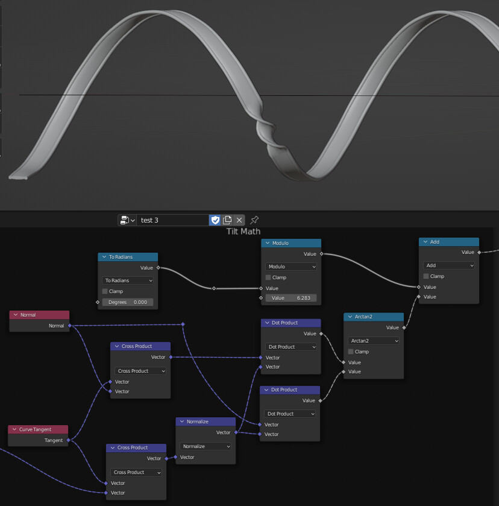Pin the node editor context with the pin icon
This screenshot has width=499, height=506.
pyautogui.click(x=253, y=220)
